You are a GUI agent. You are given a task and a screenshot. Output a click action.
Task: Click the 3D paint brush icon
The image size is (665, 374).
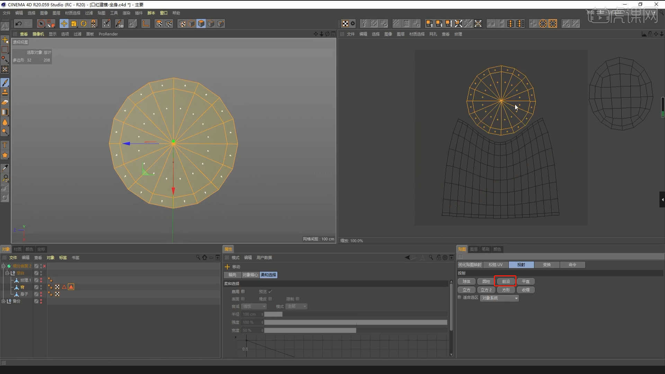(x=119, y=24)
